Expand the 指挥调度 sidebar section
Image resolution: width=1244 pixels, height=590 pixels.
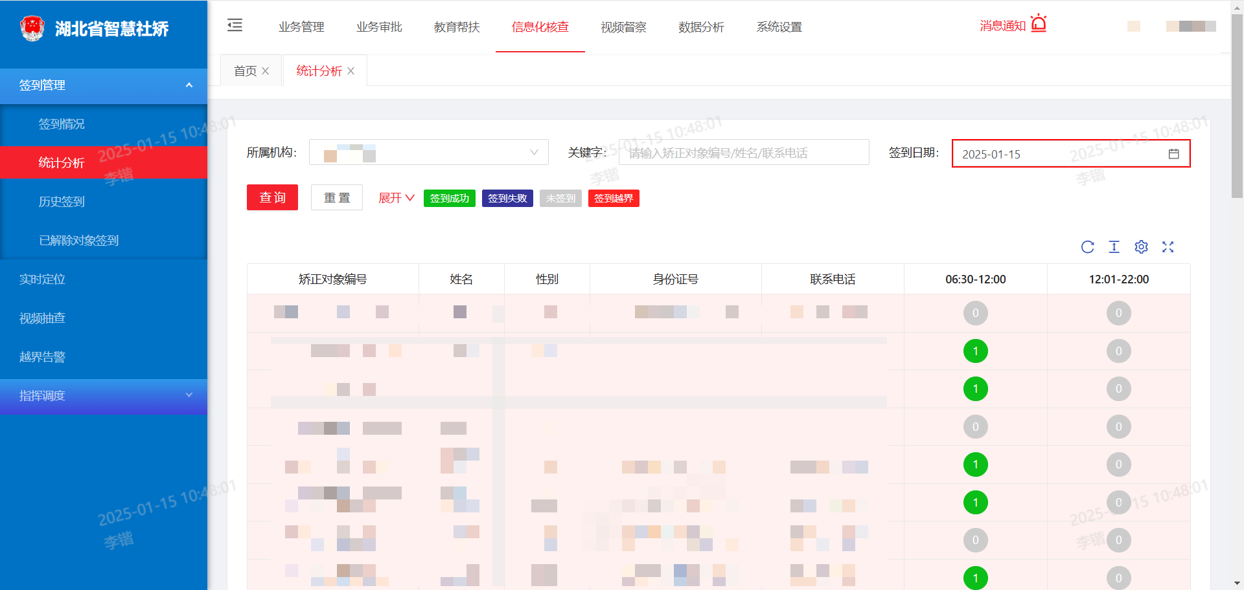104,396
